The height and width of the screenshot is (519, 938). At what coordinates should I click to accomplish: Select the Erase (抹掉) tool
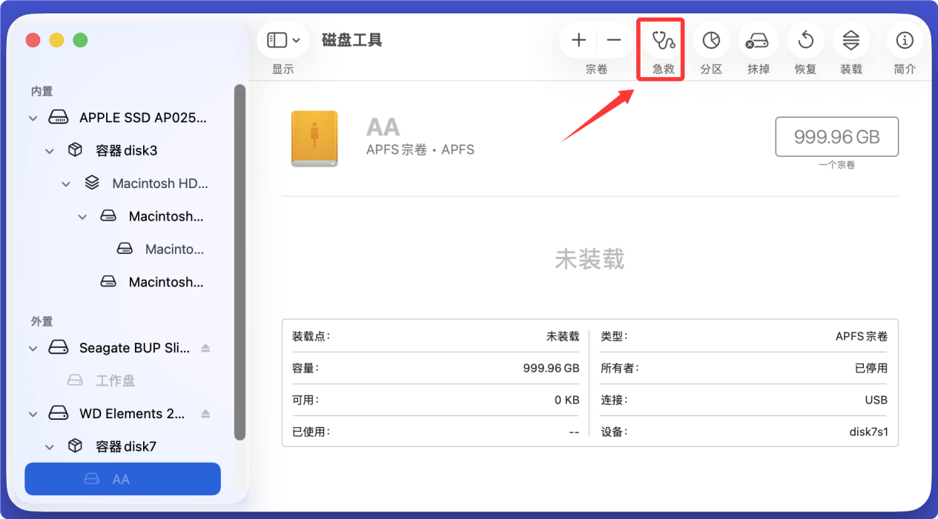pyautogui.click(x=758, y=41)
